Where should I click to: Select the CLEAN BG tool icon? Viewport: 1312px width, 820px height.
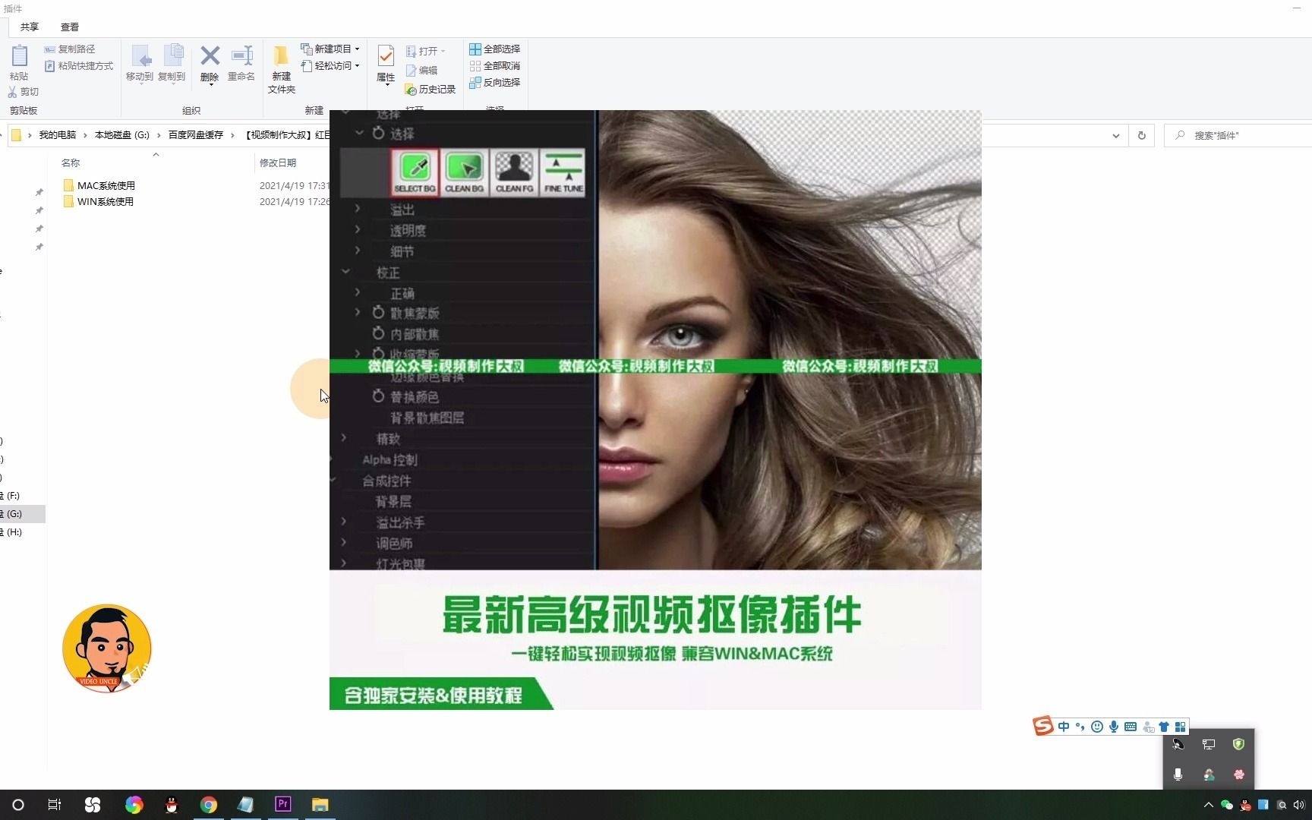(464, 172)
